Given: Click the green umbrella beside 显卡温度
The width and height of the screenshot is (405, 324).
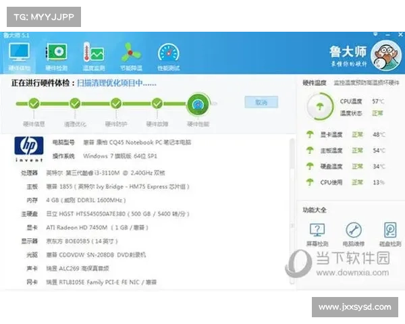Looking at the screenshot, I should pos(310,134).
